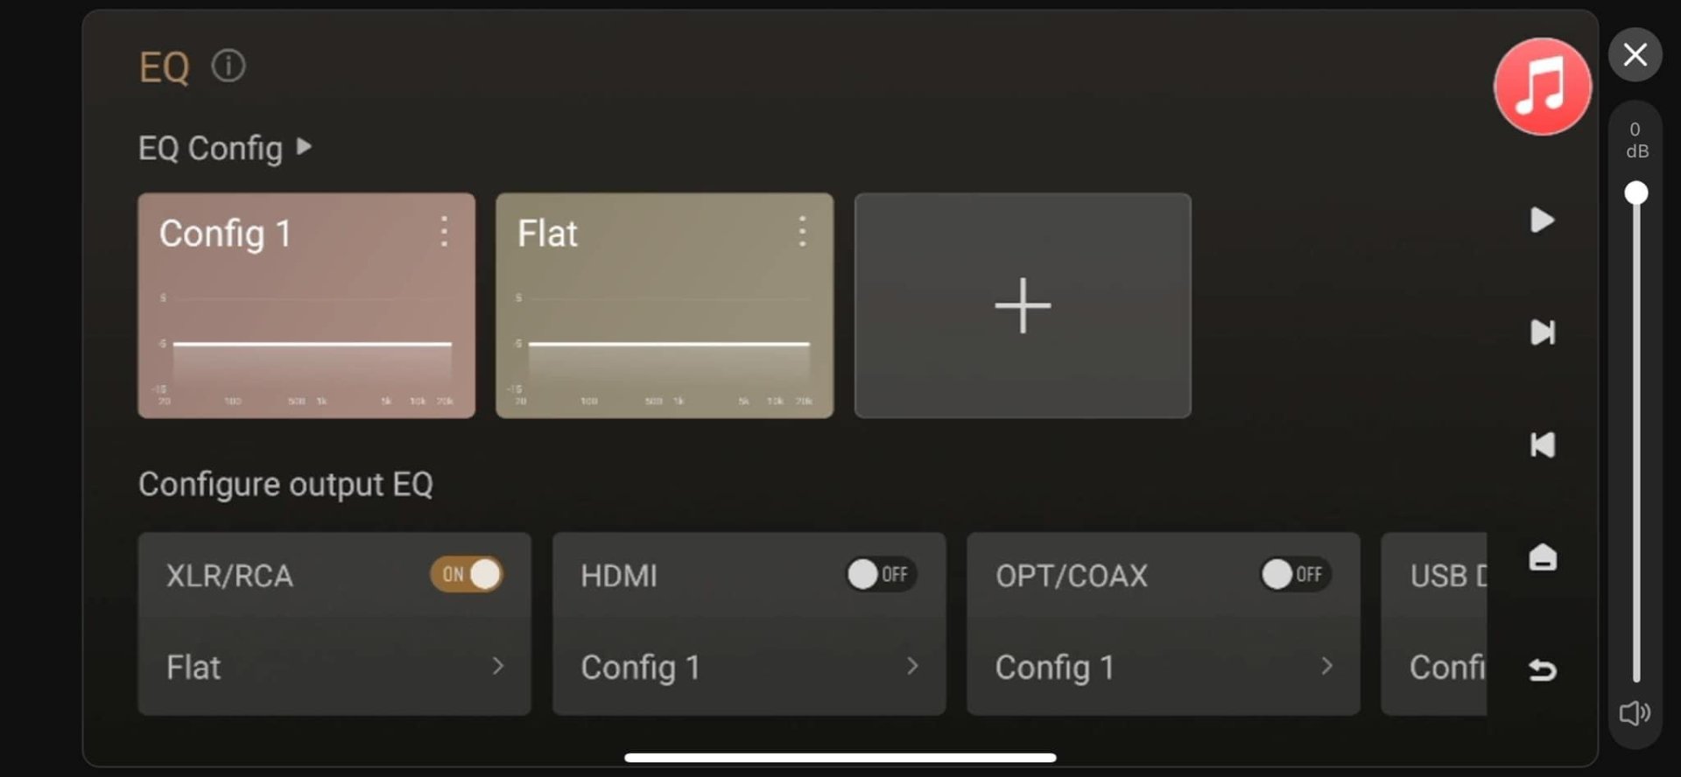Add a new EQ config
This screenshot has width=1681, height=777.
click(1023, 305)
